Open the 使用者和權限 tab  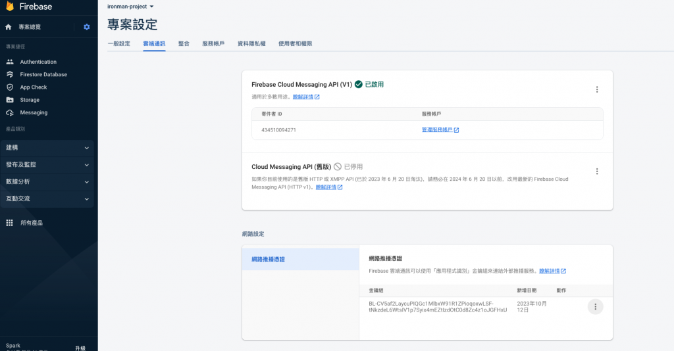[x=295, y=43]
